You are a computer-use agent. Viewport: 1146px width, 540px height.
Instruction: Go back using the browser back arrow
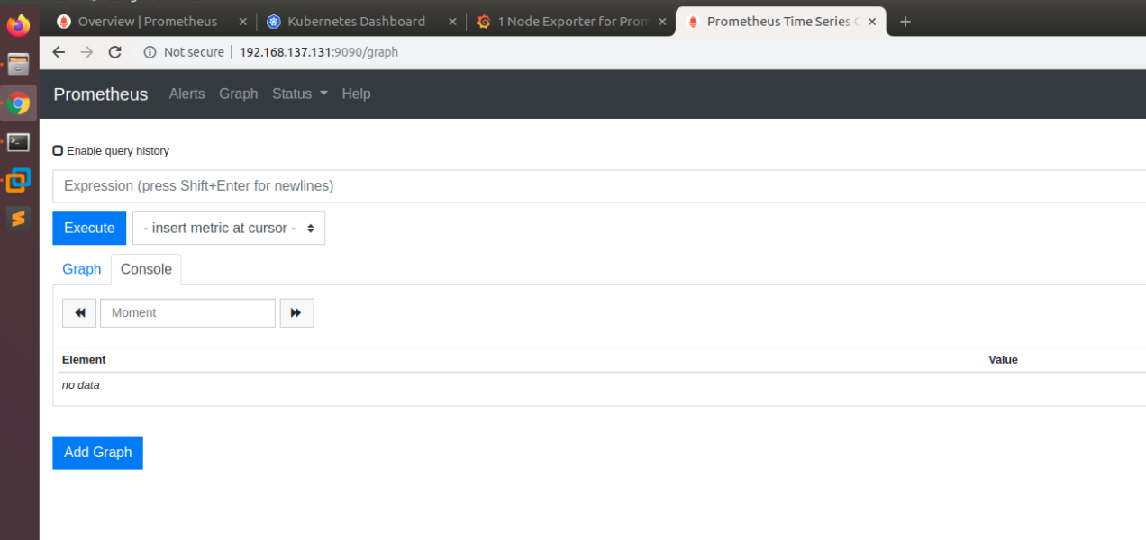(x=59, y=52)
